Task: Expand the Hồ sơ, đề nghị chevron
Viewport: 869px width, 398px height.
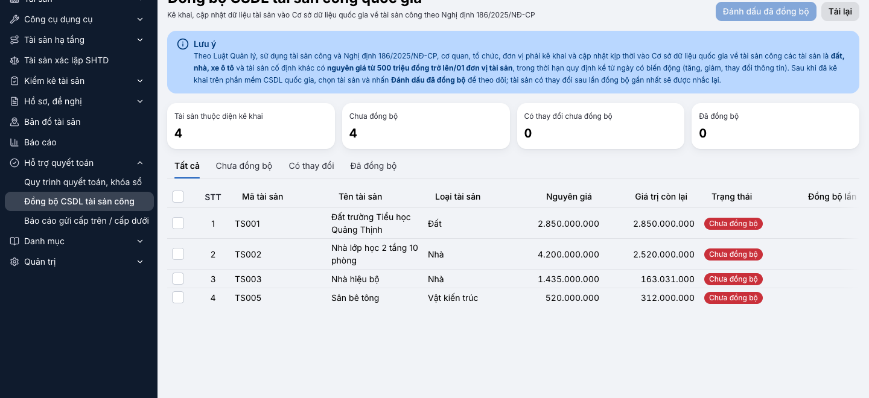Action: (140, 101)
